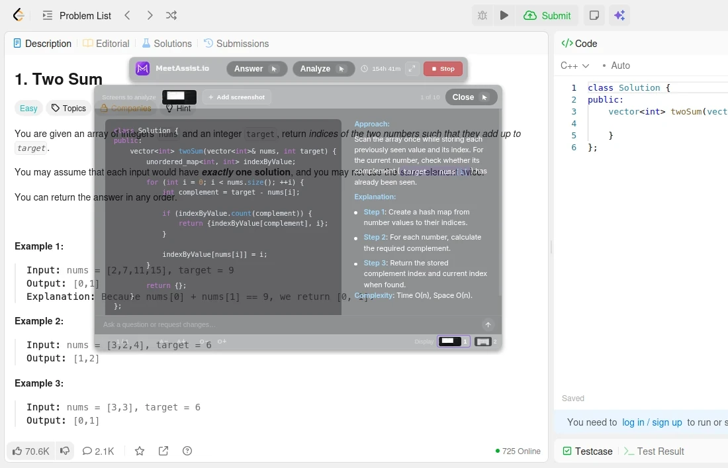Switch to the Editorial tab
This screenshot has height=468, width=728.
coord(107,43)
